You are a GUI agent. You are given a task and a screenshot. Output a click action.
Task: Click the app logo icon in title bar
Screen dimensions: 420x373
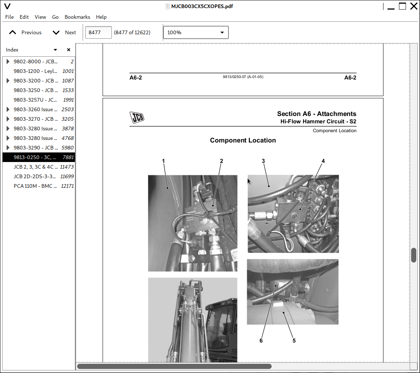click(7, 6)
